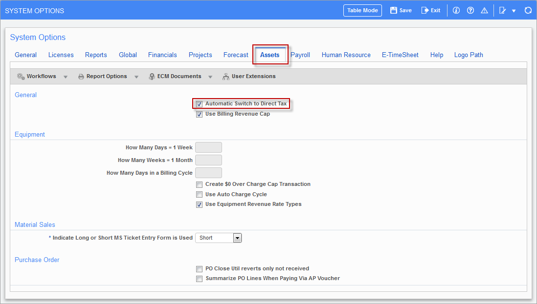Toggle Use Billing Revenue Cap checkbox

click(x=200, y=115)
